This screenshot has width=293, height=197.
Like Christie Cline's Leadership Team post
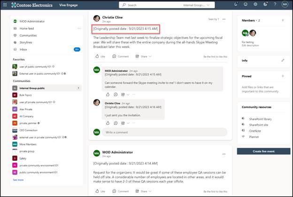tap(100, 56)
